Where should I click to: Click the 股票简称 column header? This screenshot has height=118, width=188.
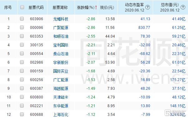pyautogui.click(x=60, y=7)
